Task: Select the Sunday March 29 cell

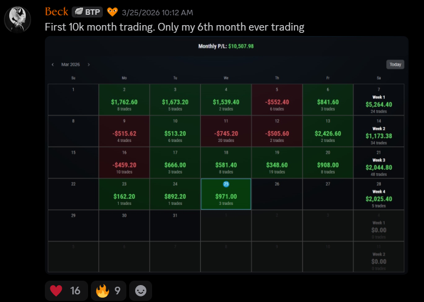Action: click(x=73, y=226)
